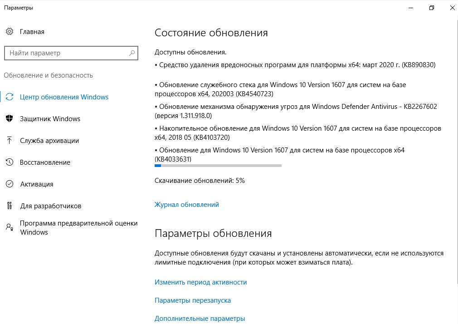Click the Windows Update refresh arrows icon
The width and height of the screenshot is (458, 324).
[10, 97]
